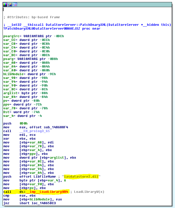Screen dimensions: 175x208
Task: Click the 'mov [ebp+ppv], ebx' instruction
Action: click(x=26, y=154)
